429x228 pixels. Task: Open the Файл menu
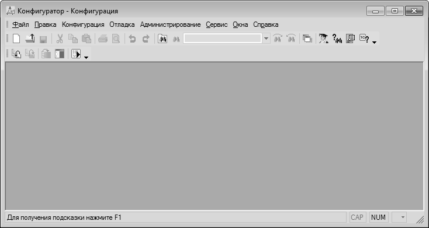click(x=20, y=24)
